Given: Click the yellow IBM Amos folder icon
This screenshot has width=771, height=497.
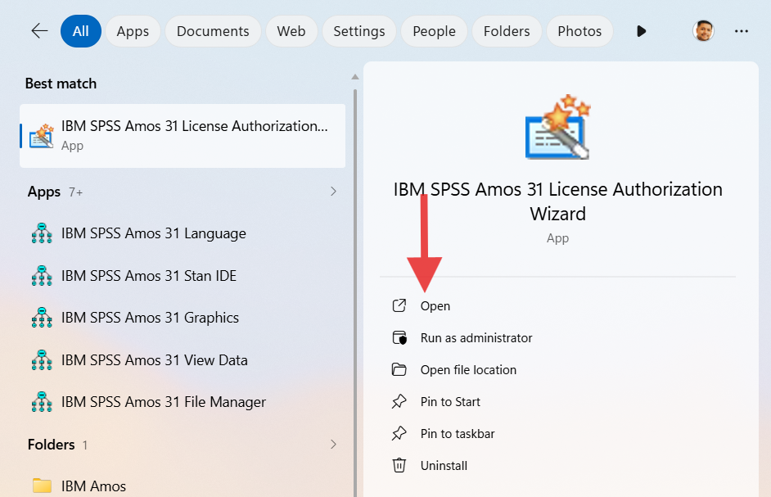Looking at the screenshot, I should click(42, 486).
